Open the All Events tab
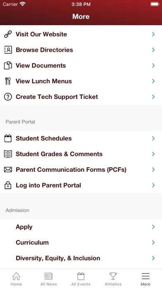162x288 pixels. point(81,278)
